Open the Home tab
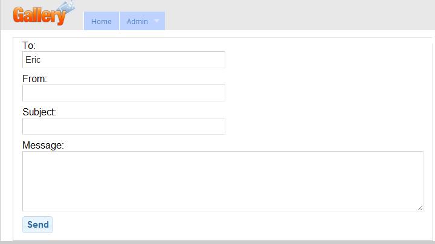The height and width of the screenshot is (244, 435). tap(101, 21)
